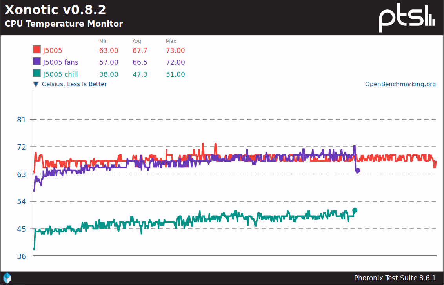444x285 pixels.
Task: Select the J5005 chill legend label
Action: (60, 74)
